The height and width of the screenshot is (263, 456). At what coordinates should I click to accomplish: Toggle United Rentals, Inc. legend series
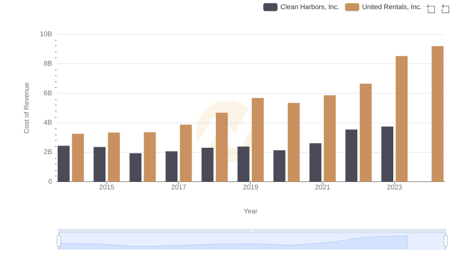(383, 7)
